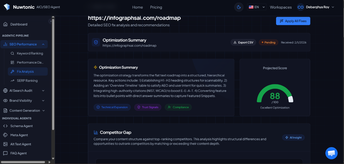Click the Keyword Ranking search icon
344x164 pixels.
point(12,54)
